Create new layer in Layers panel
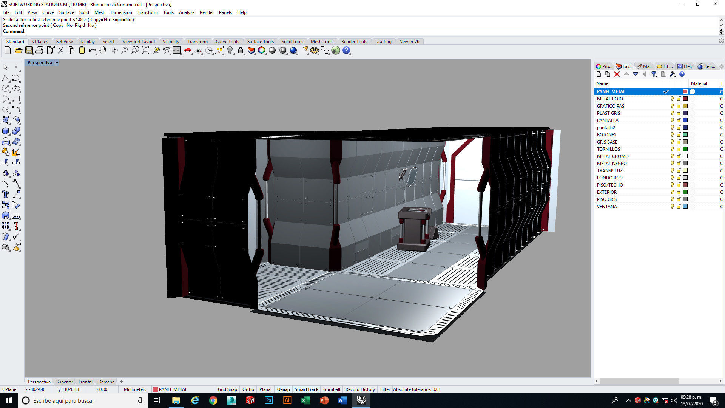This screenshot has height=408, width=725. coord(599,74)
